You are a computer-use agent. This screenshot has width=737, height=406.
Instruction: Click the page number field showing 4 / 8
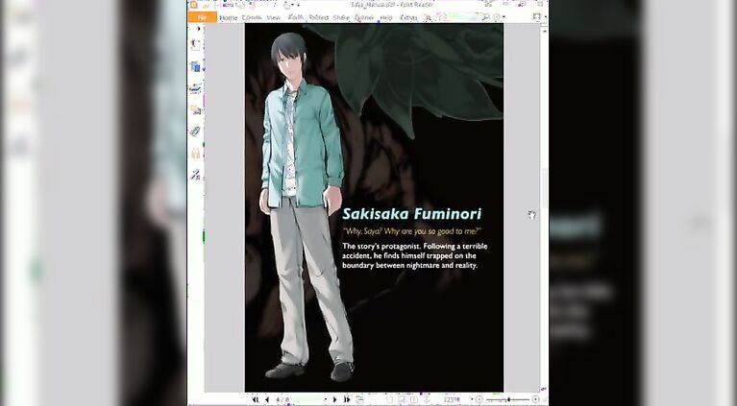click(301, 399)
